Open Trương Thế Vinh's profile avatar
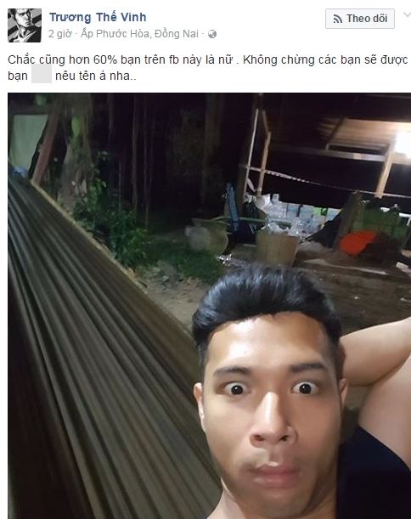Image resolution: width=411 pixels, height=519 pixels. click(25, 25)
